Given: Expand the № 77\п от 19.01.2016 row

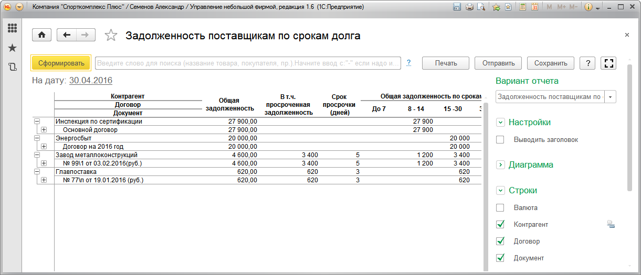Looking at the screenshot, I should click(44, 180).
